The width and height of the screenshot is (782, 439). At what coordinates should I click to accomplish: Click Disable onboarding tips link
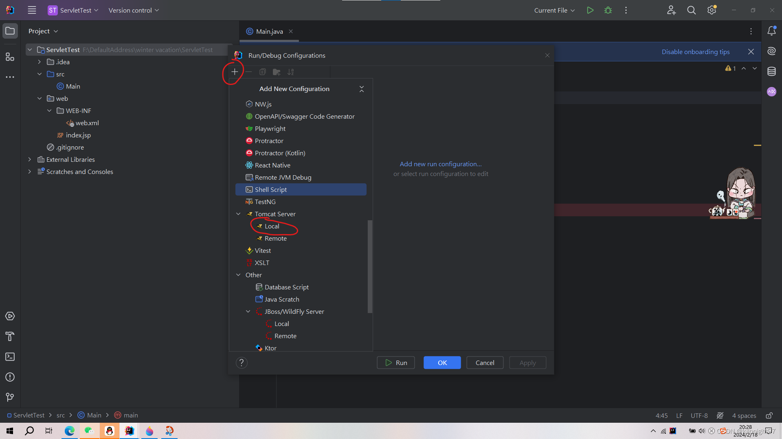coord(695,52)
